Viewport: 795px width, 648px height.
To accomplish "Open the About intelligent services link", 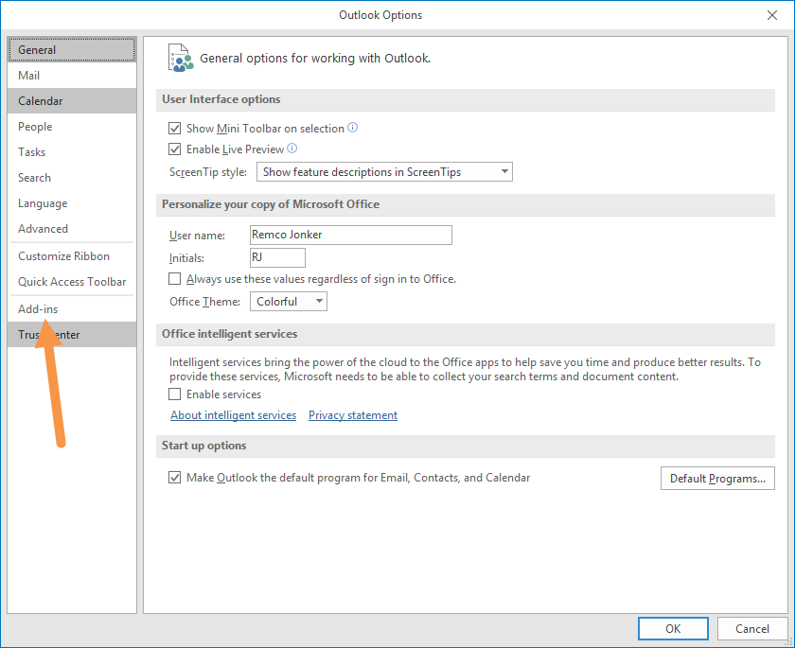I will pyautogui.click(x=233, y=415).
